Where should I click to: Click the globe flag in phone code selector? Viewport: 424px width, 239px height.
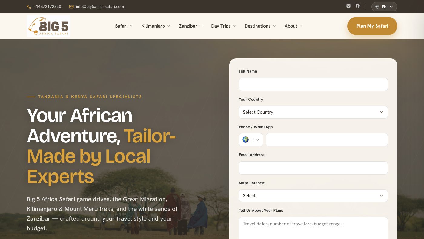tap(245, 140)
